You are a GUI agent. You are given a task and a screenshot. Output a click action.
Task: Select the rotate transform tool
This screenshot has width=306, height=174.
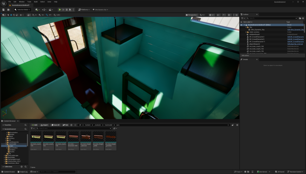tap(15, 15)
